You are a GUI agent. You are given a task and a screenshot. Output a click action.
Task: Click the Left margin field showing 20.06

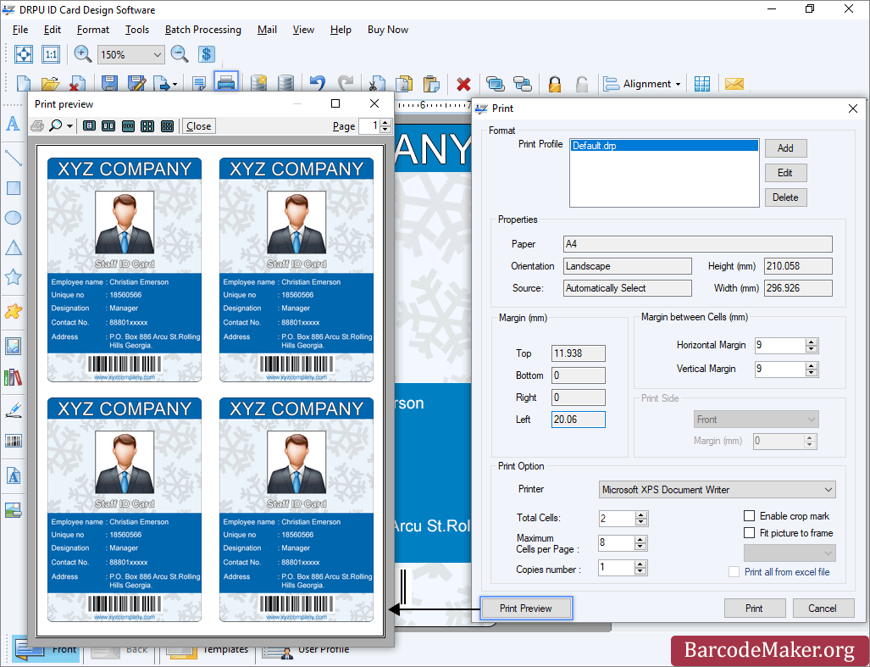578,420
